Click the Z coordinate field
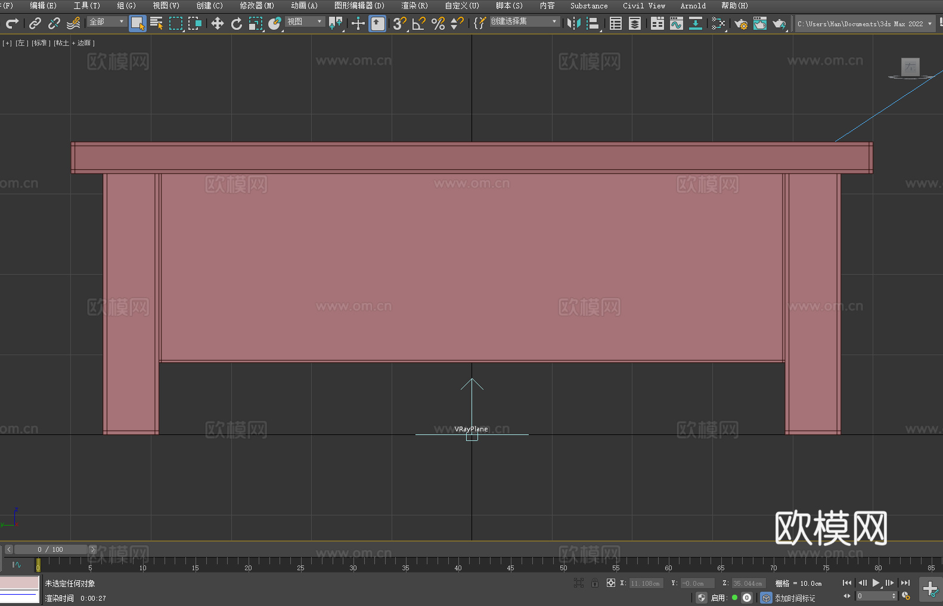 (x=749, y=583)
